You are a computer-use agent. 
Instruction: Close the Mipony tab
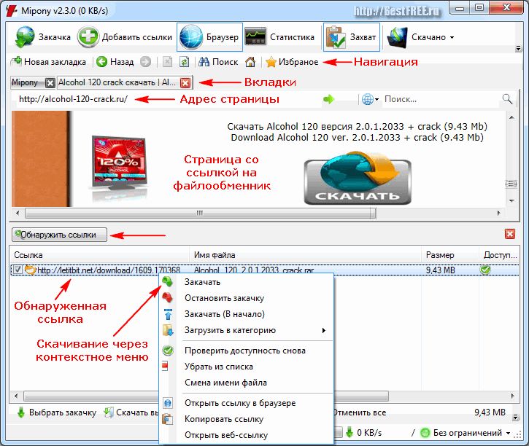tap(50, 82)
